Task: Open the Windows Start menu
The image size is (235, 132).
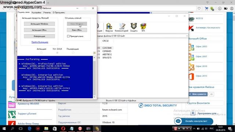Action: point(4,129)
